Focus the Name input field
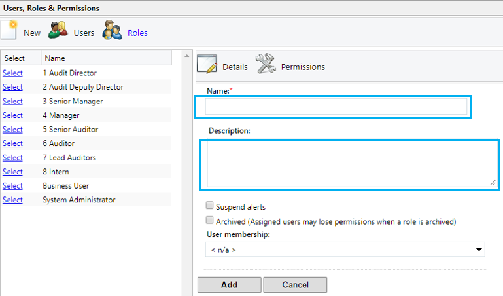Screen dimensions: 503x296 (336, 106)
